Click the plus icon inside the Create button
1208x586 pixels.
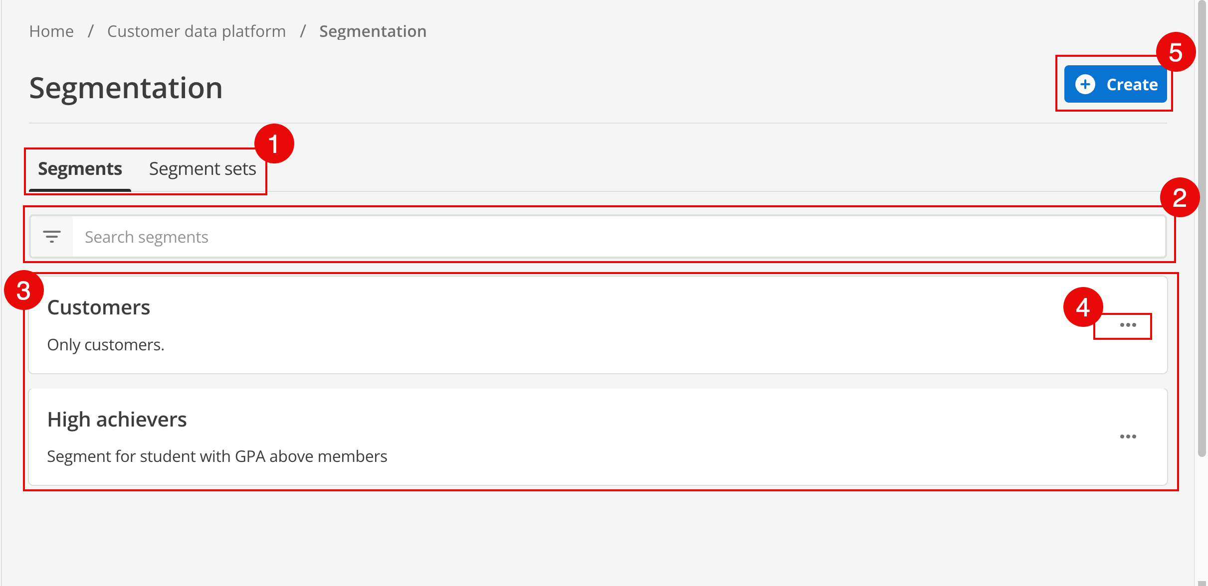(x=1086, y=84)
